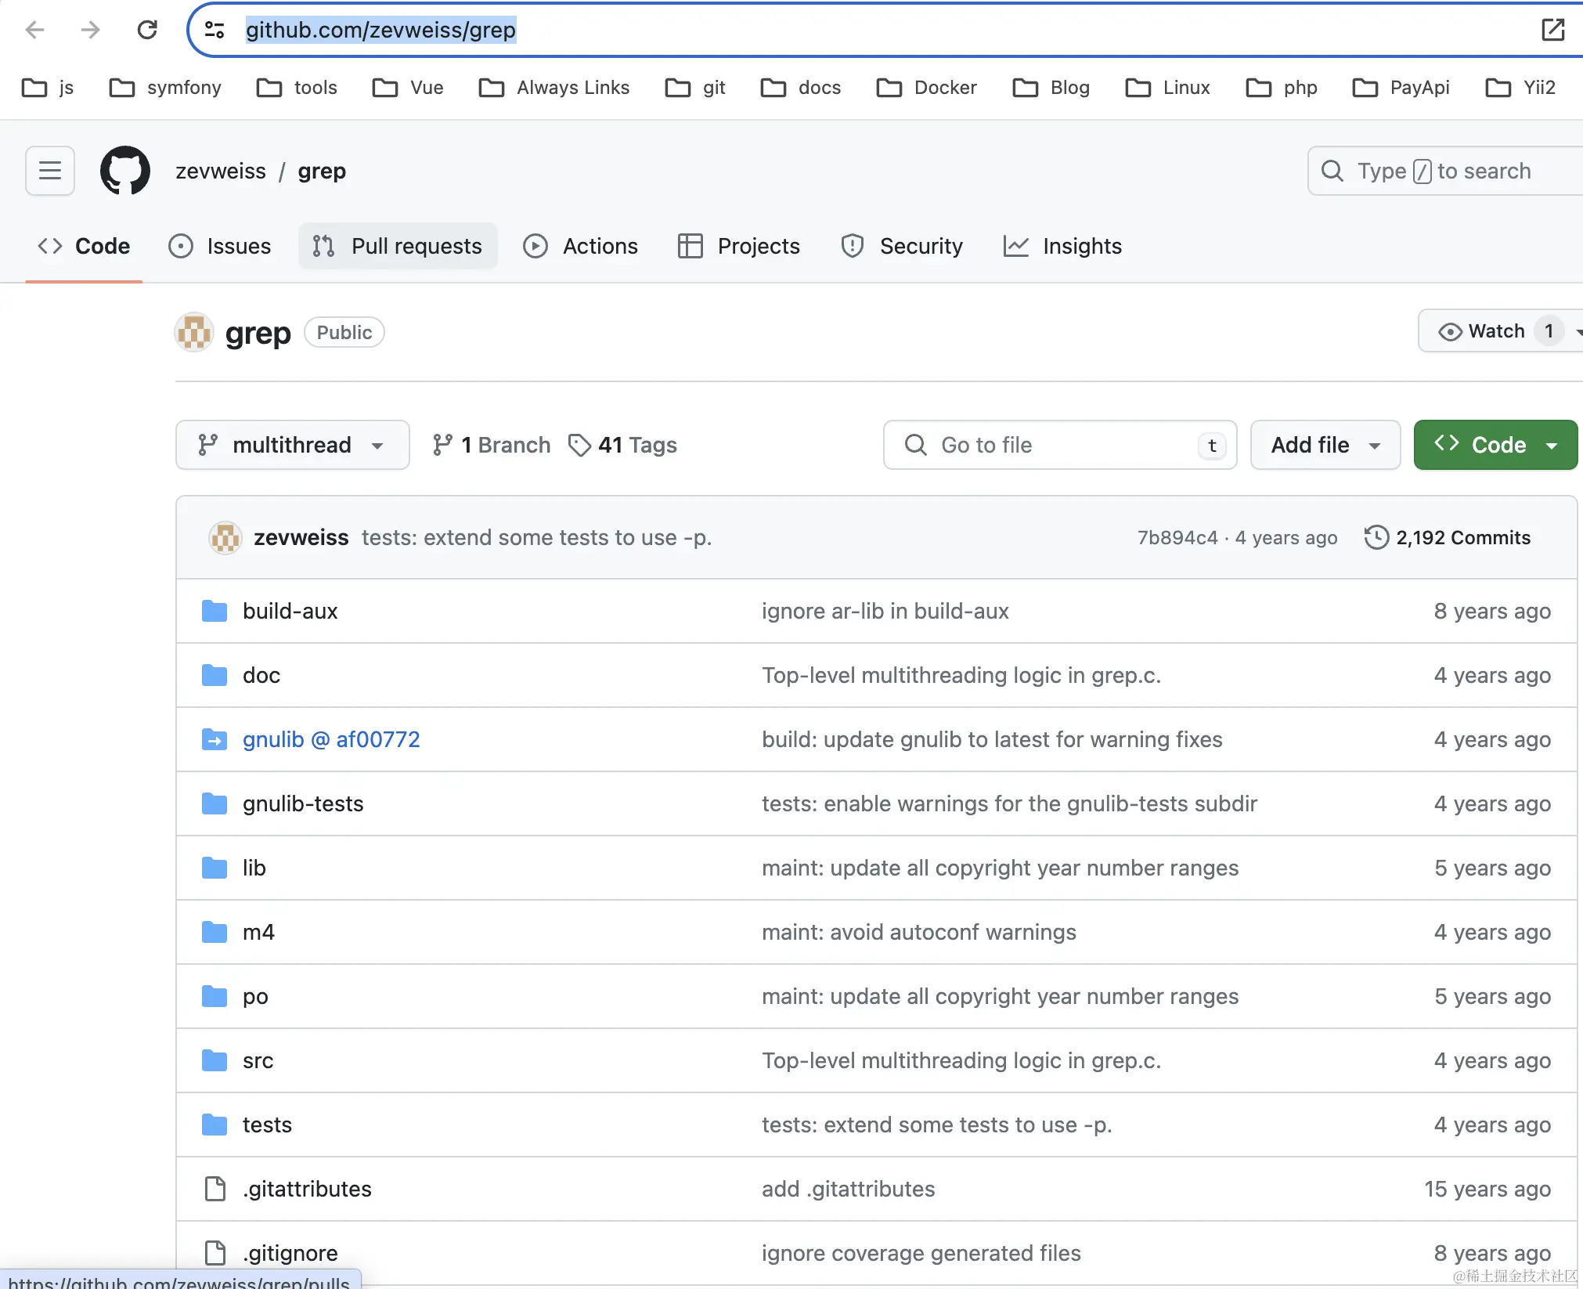Reload the page with refresh icon
The width and height of the screenshot is (1583, 1289).
coord(147,30)
